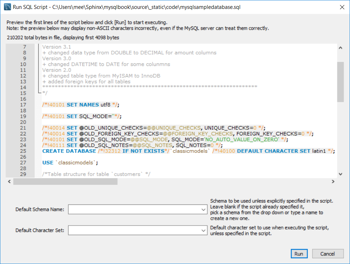Close the Run SQL Script dialog

click(x=341, y=7)
